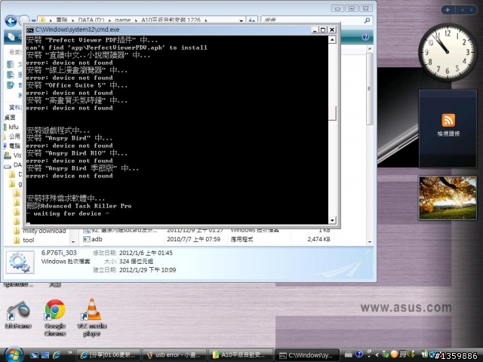The height and width of the screenshot is (362, 483).
Task: Open LifeFrame desktop shortcut
Action: click(18, 314)
